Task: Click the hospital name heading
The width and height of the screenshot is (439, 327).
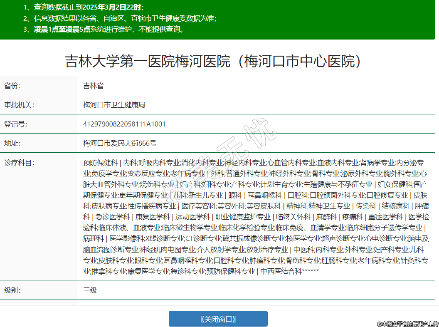Action: pos(212,61)
